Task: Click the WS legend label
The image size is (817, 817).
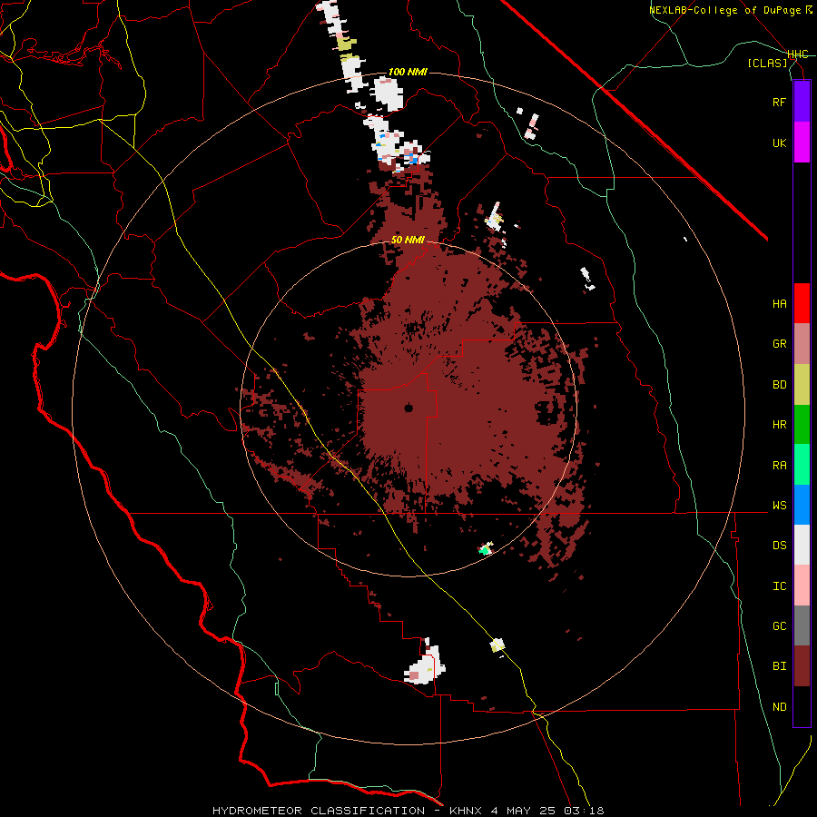Action: click(779, 506)
